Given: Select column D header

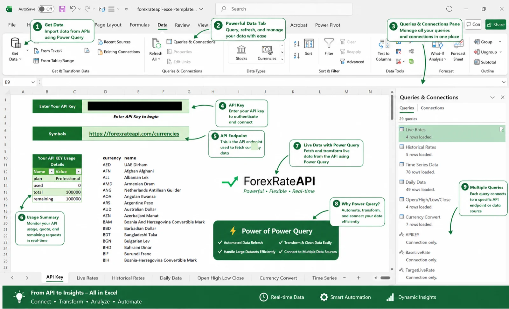Looking at the screenshot, I should 105,92.
